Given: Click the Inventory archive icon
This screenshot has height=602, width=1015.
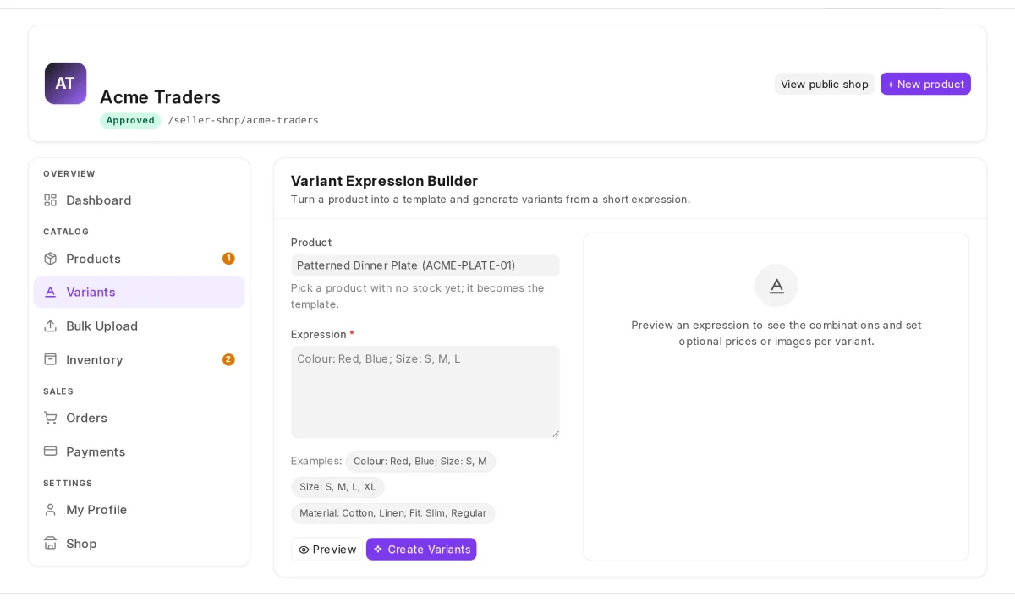Looking at the screenshot, I should (51, 359).
